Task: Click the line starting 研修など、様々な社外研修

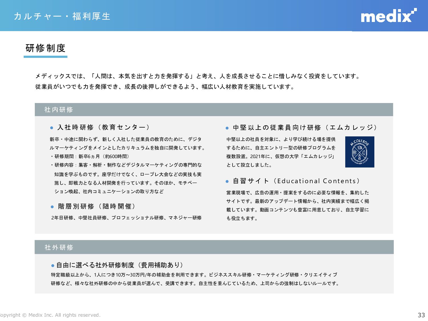Action: (196, 283)
